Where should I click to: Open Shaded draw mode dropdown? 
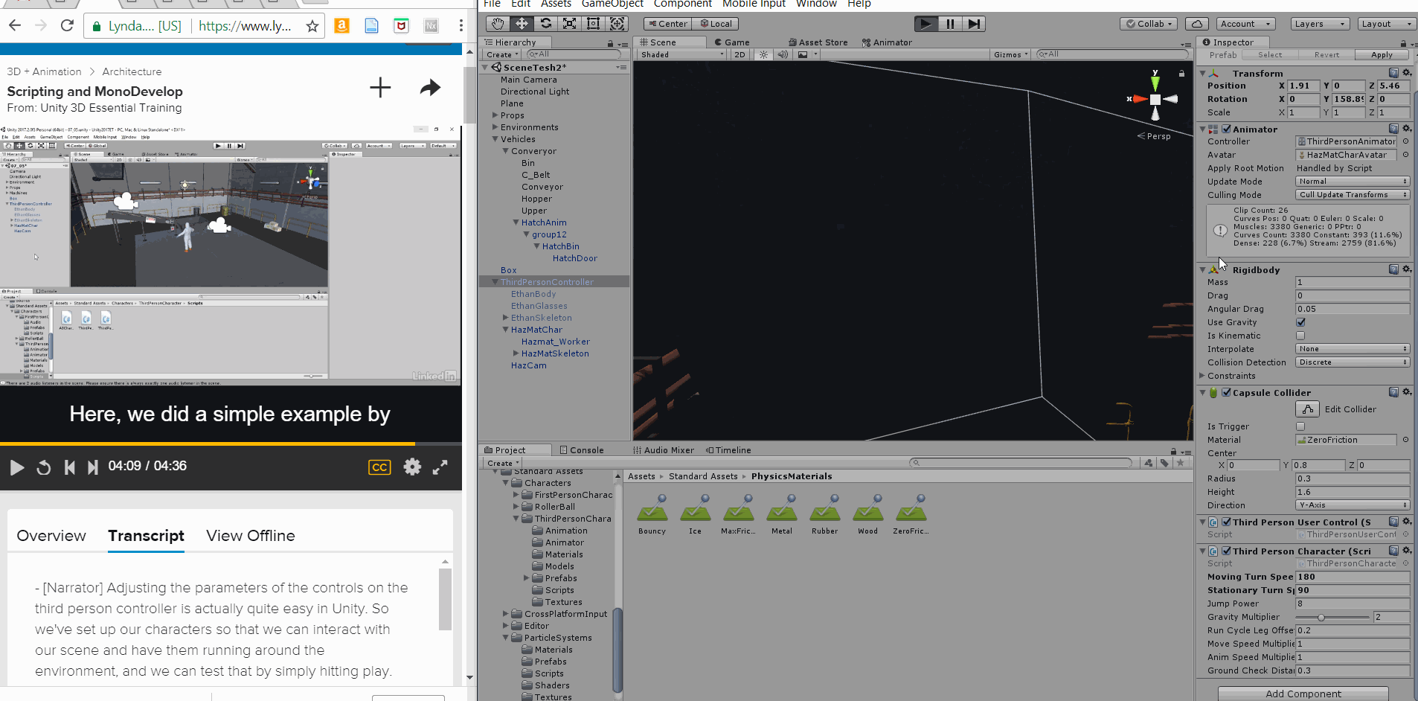(x=681, y=54)
